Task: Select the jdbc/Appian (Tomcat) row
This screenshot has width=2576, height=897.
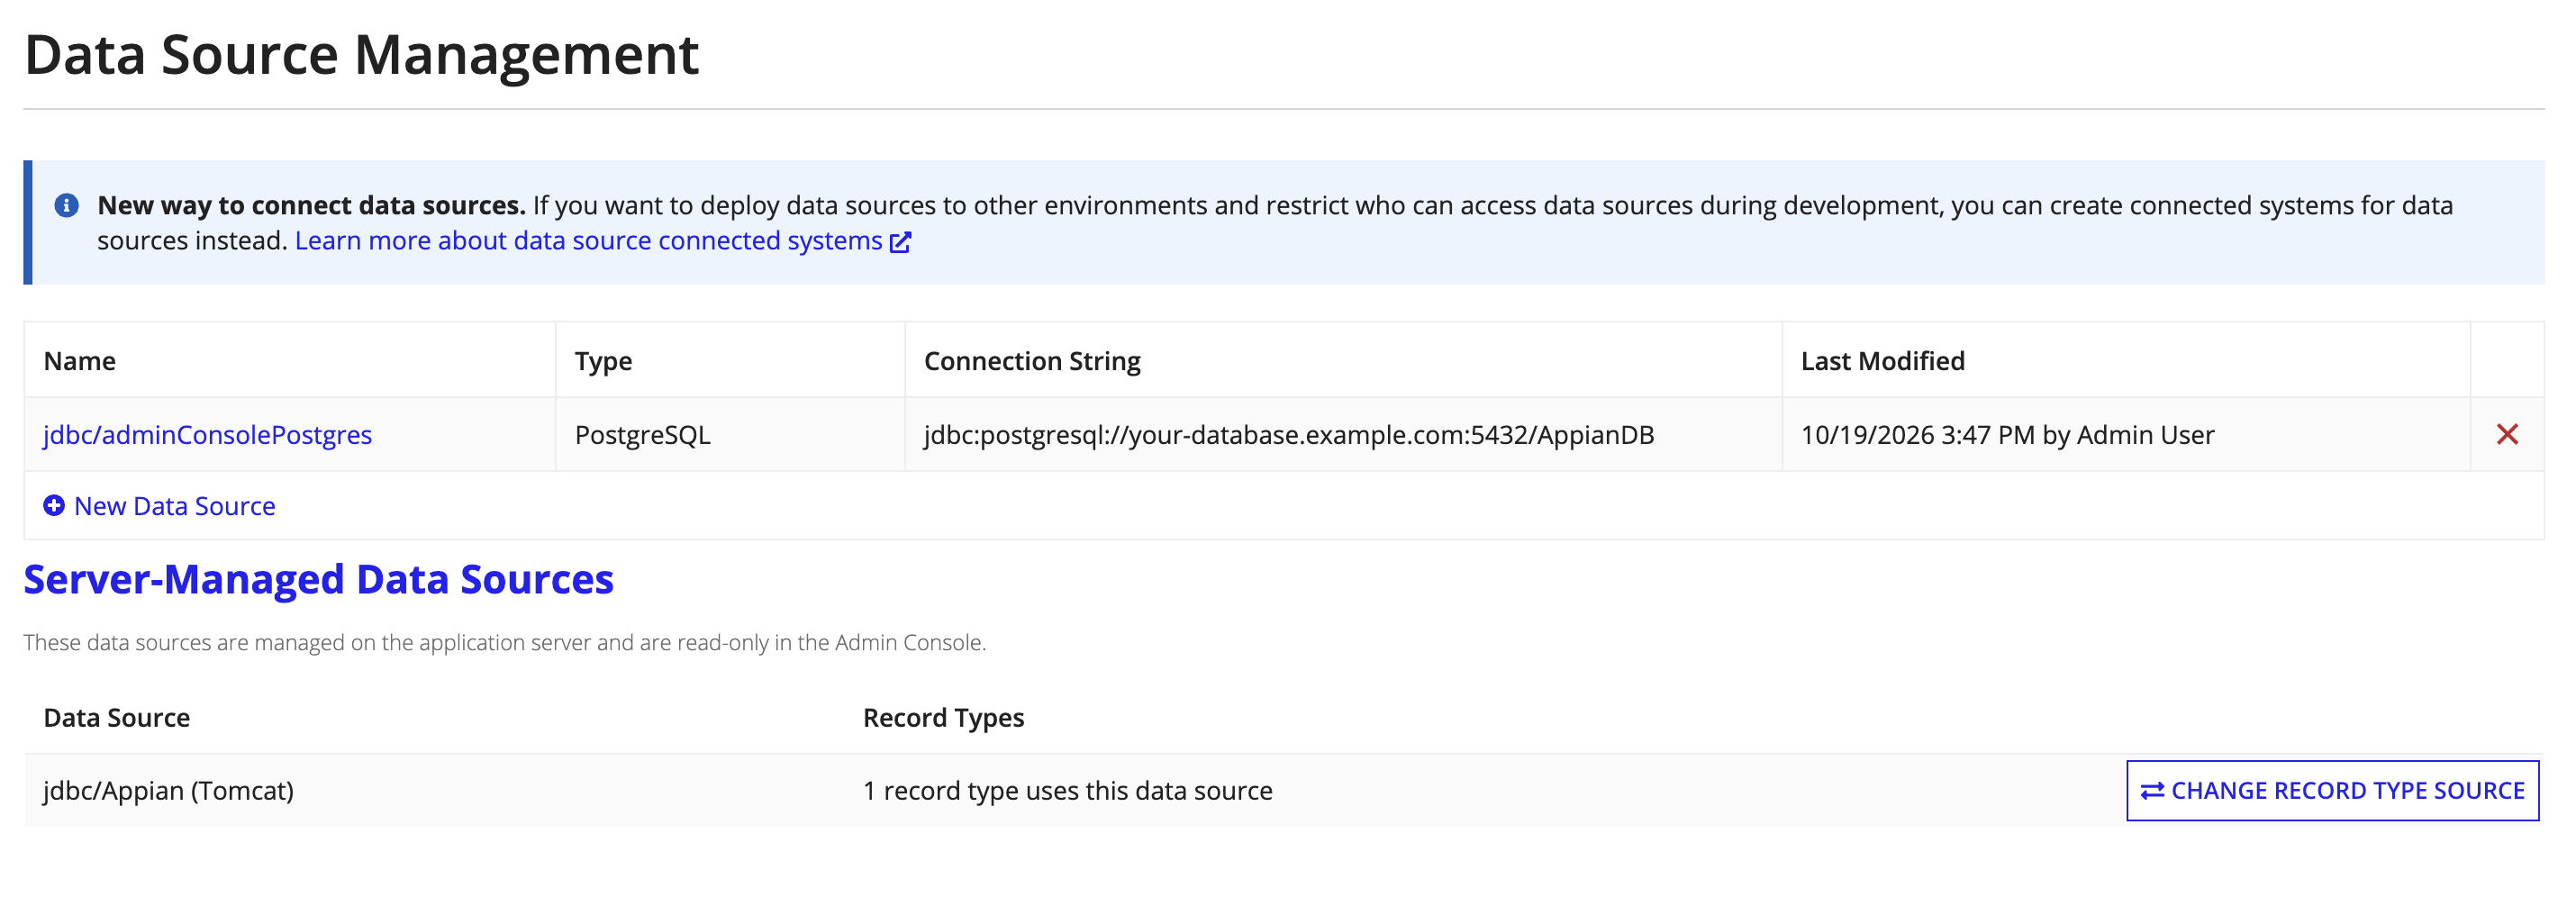Action: [1283, 790]
